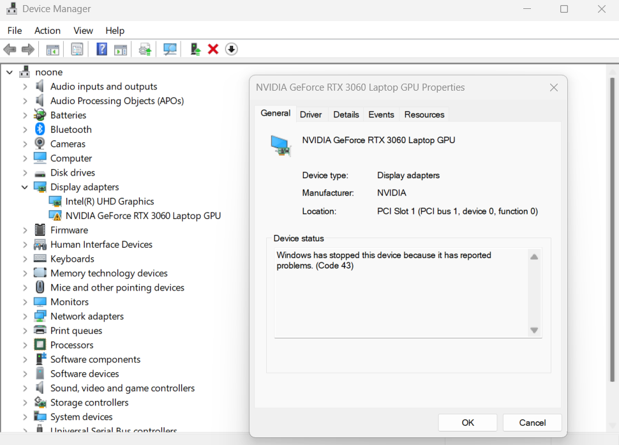
Task: Close the NVIDIA Properties dialog
Action: point(554,87)
